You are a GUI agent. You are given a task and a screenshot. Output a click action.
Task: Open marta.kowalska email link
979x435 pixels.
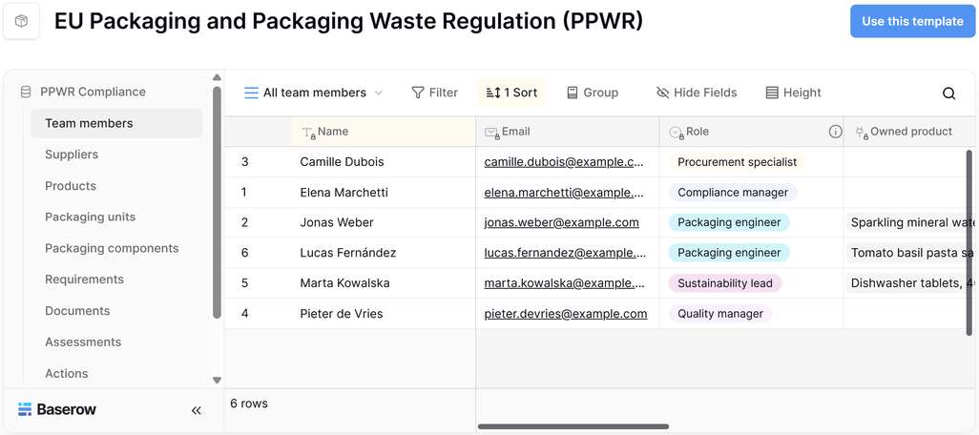(x=564, y=283)
